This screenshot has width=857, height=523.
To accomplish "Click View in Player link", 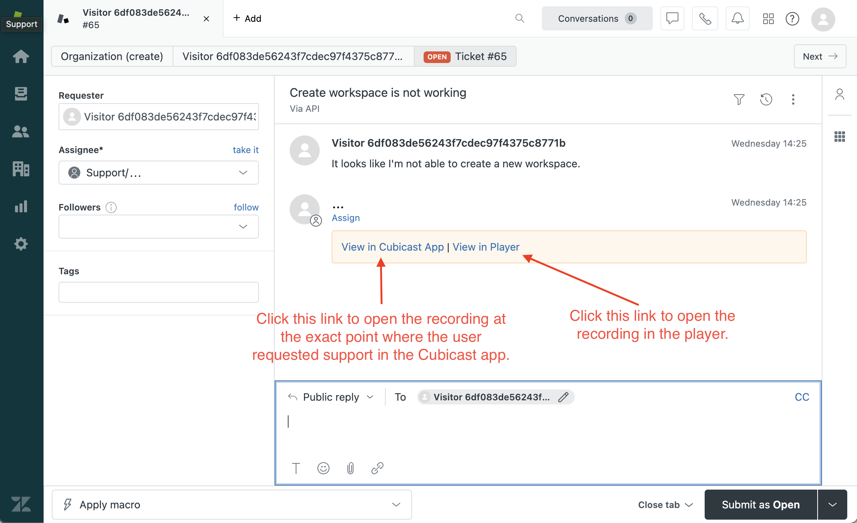I will (x=486, y=246).
